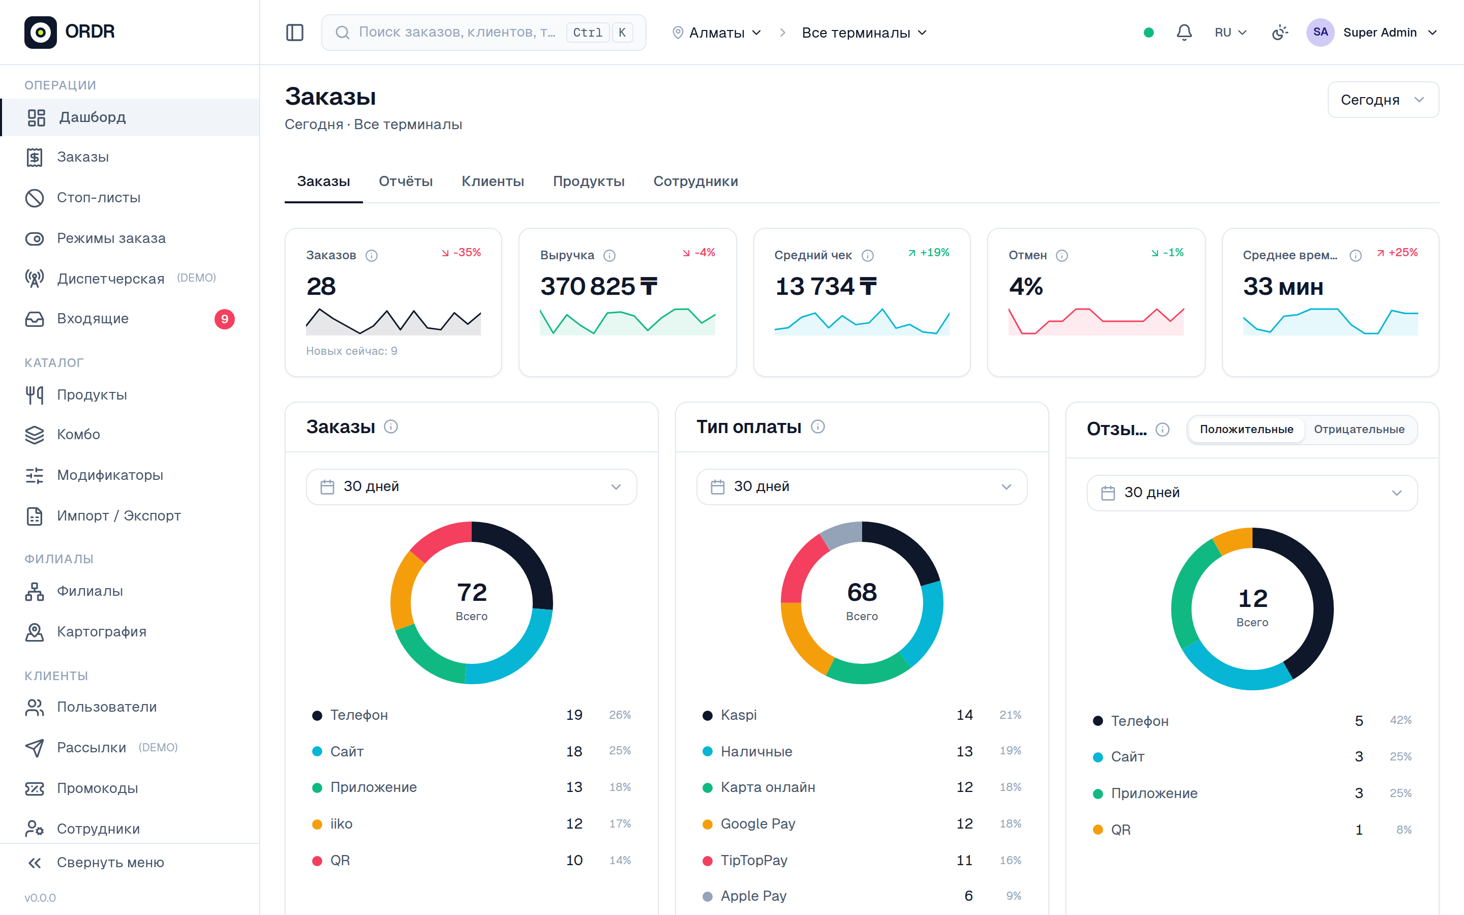Click the Kaspi legend dot
The width and height of the screenshot is (1464, 915).
[x=707, y=715]
